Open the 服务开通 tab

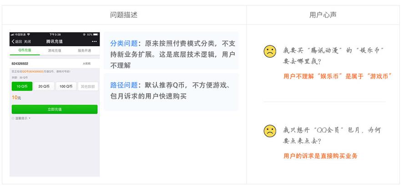[x=85, y=50]
